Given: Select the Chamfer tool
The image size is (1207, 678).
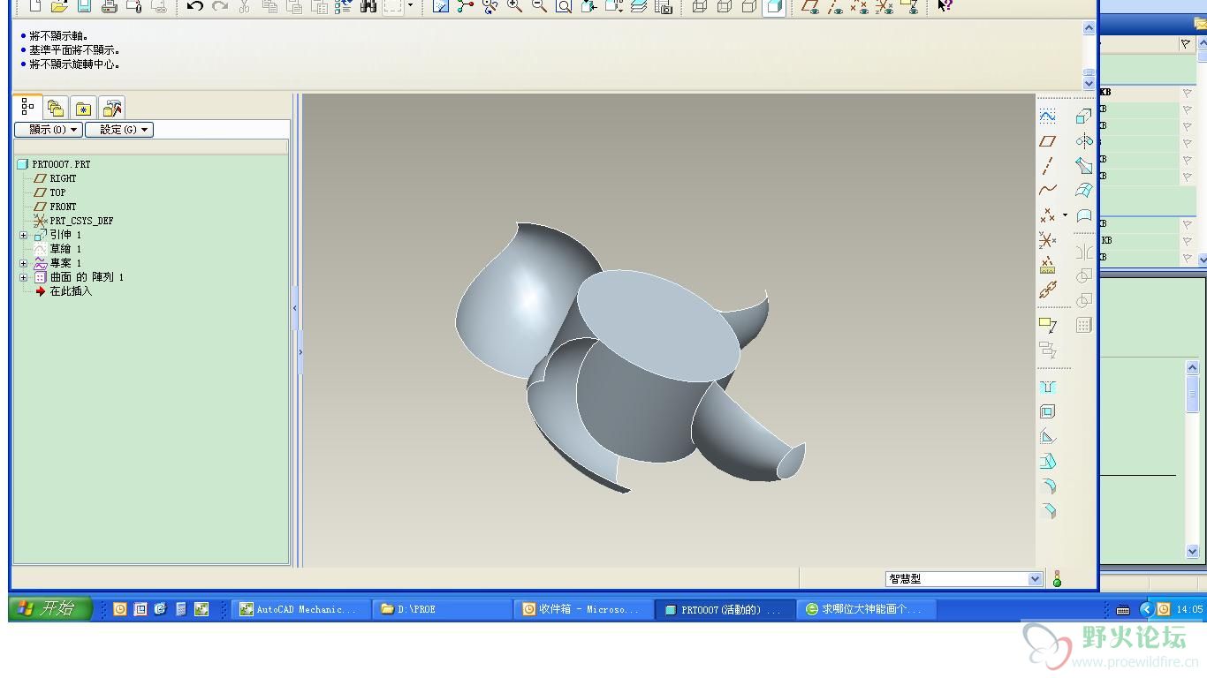Looking at the screenshot, I should click(1048, 510).
